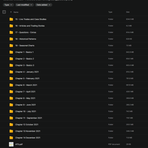Image resolution: width=148 pixels, height=148 pixels.
Task: Select 'Chapter 10 - July 2021' name
Action: coord(26,111)
